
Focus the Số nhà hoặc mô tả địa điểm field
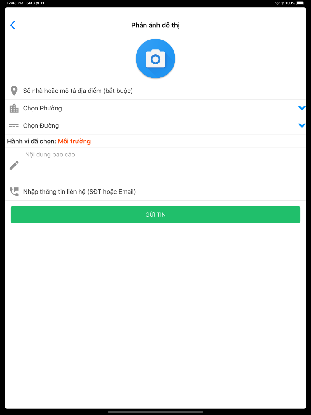155,91
